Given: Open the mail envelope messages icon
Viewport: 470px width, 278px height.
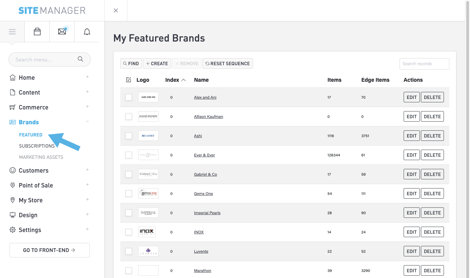Looking at the screenshot, I should pyautogui.click(x=62, y=32).
